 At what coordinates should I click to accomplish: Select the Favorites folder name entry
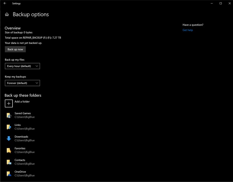tap(20, 149)
